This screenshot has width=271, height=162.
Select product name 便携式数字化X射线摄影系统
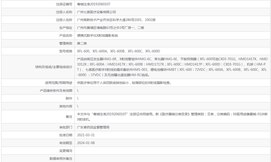[98, 36]
